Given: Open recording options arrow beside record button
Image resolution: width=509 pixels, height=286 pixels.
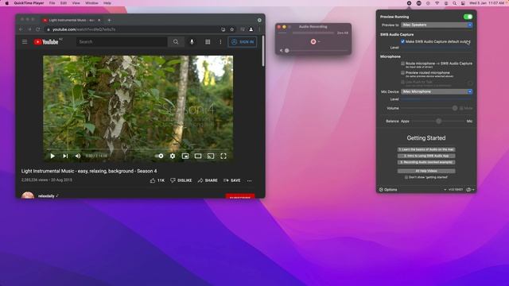Looking at the screenshot, I should [319, 41].
